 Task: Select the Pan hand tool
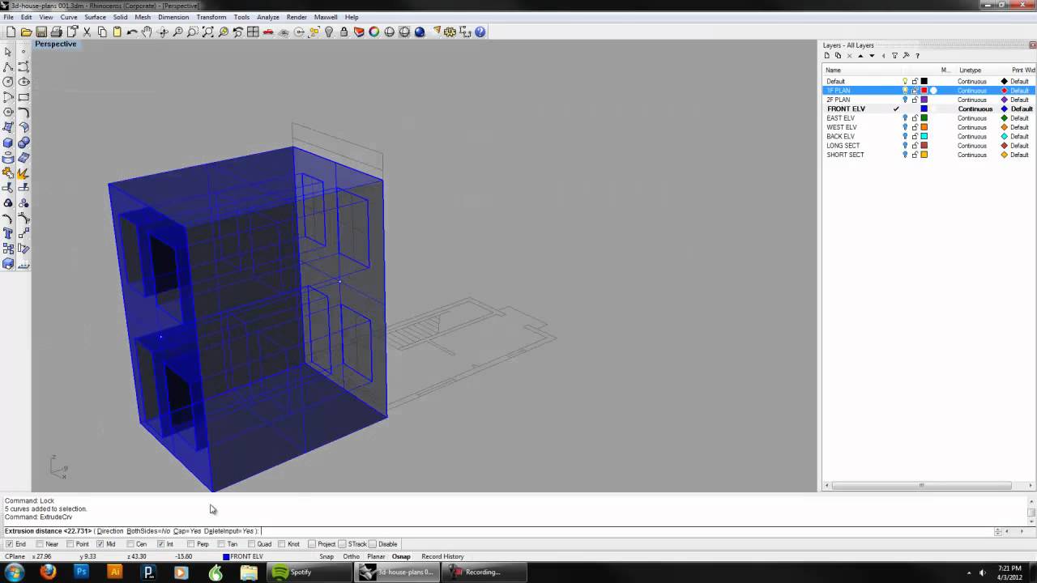tap(147, 32)
